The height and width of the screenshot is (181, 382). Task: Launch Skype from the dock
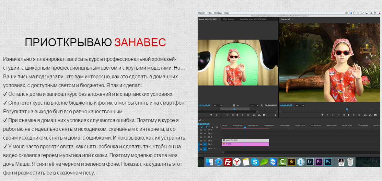pyautogui.click(x=255, y=162)
